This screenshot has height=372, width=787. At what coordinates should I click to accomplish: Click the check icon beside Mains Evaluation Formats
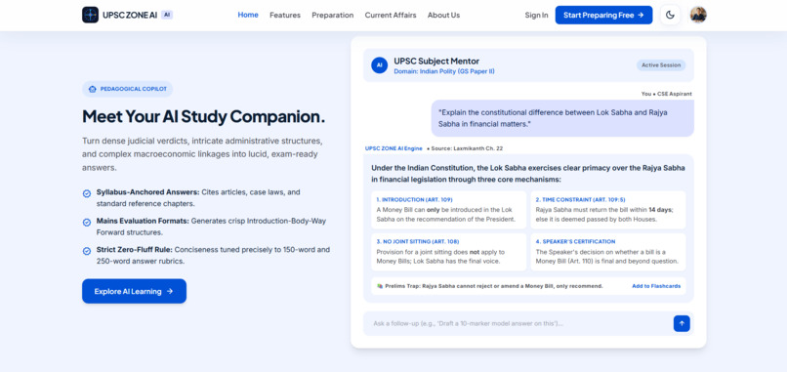[x=87, y=222]
